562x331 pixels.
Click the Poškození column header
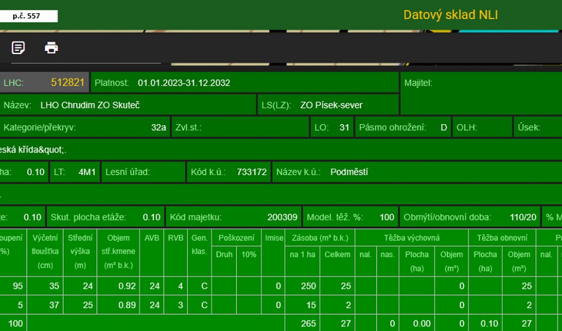coord(236,238)
